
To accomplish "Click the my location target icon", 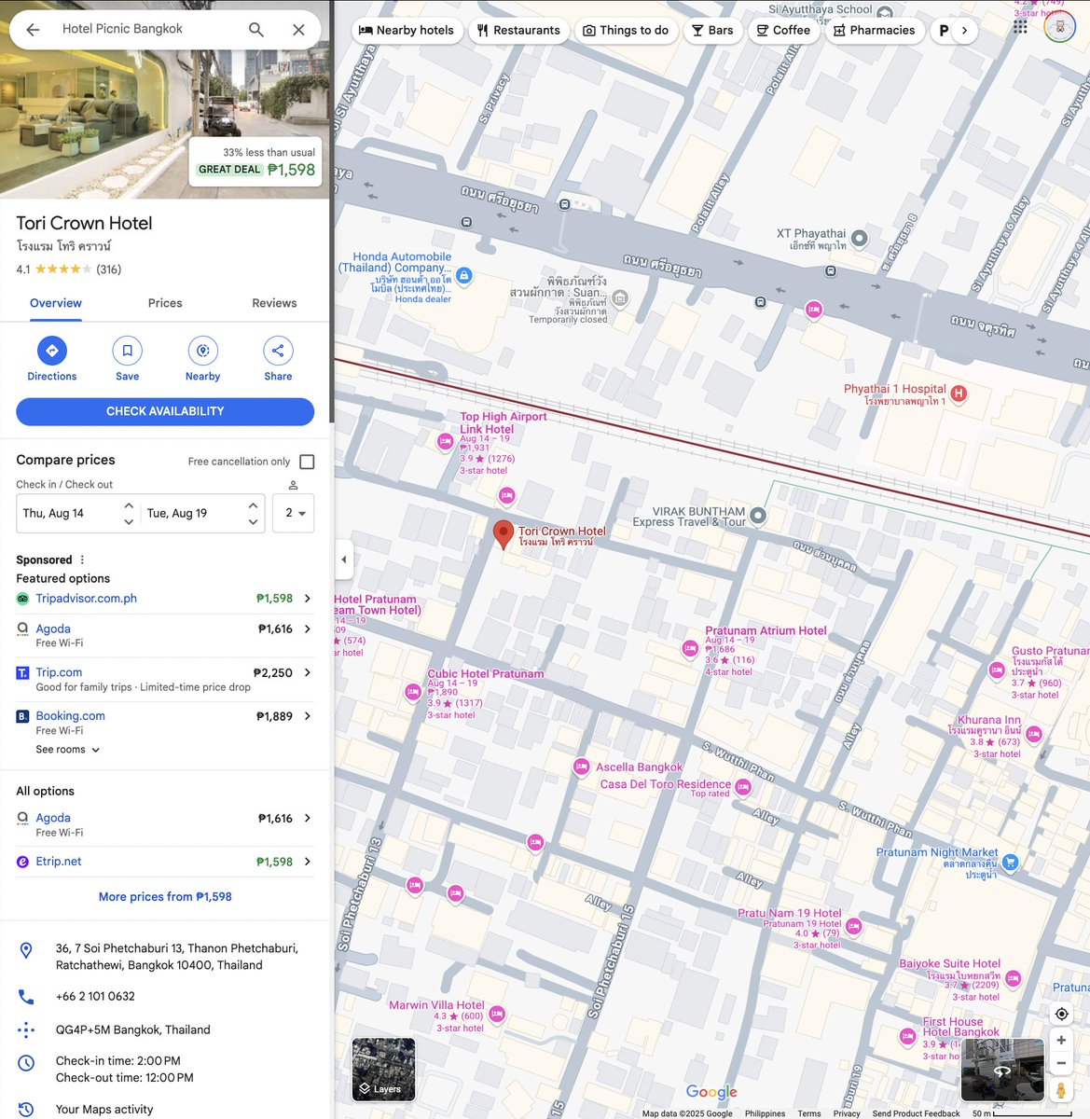I will tap(1061, 1014).
